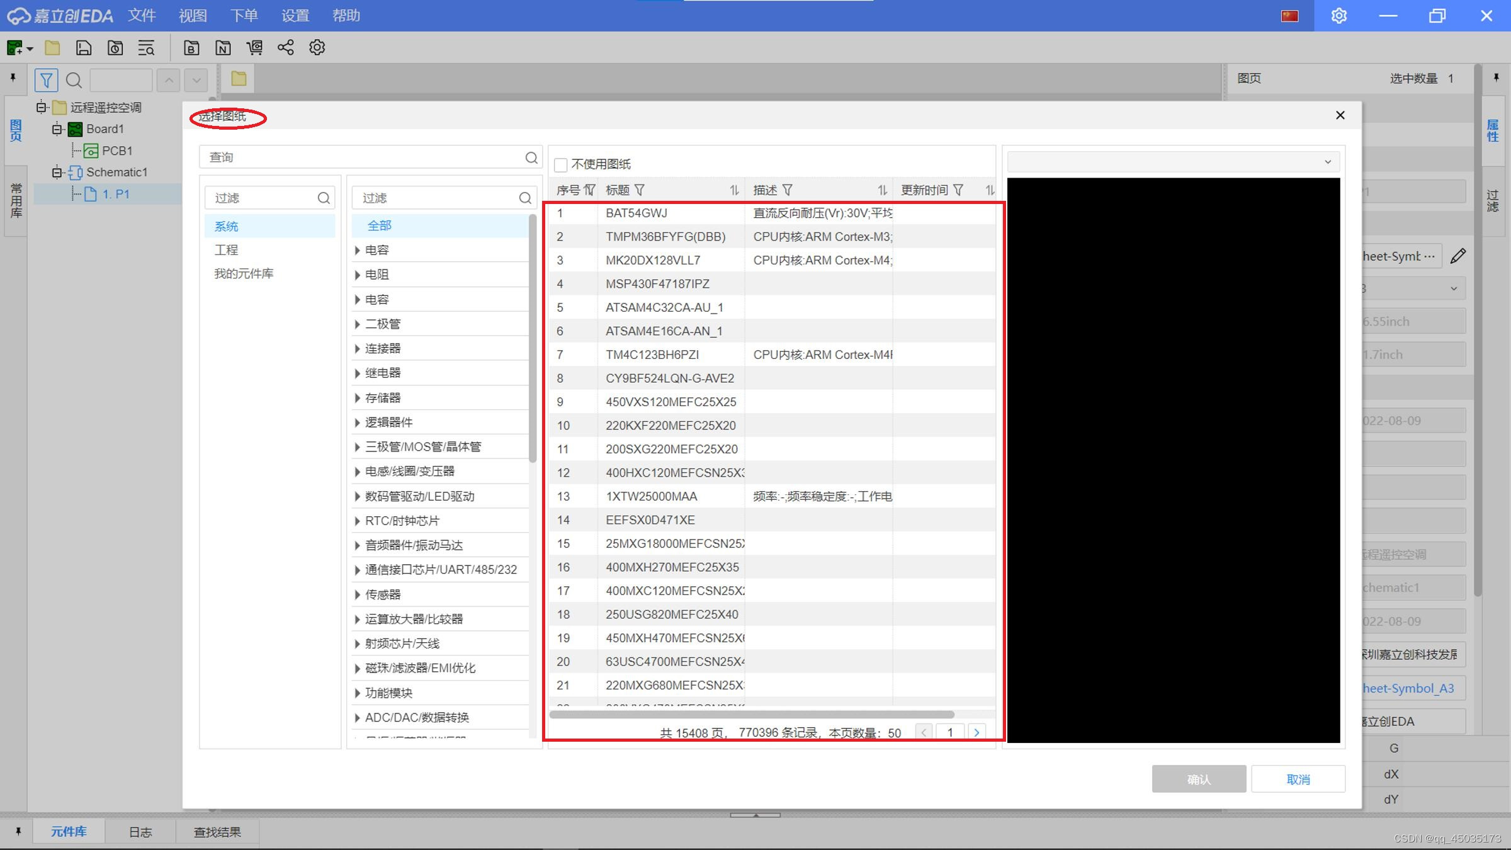
Task: Open the 过滤 right sidebar tab
Action: pos(1493,201)
